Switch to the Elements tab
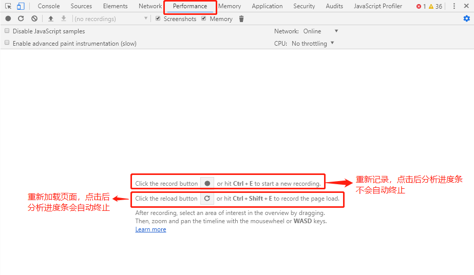The width and height of the screenshot is (474, 275). [x=115, y=6]
